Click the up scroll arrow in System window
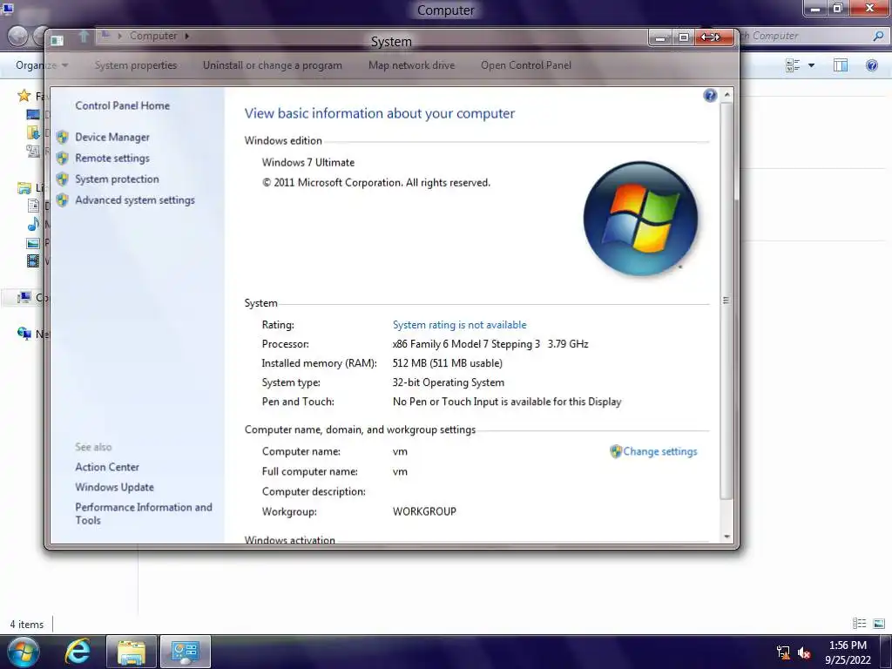Image resolution: width=892 pixels, height=669 pixels. 726,95
